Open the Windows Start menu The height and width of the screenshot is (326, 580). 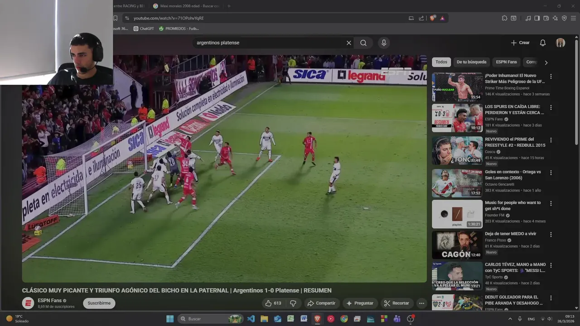point(170,319)
